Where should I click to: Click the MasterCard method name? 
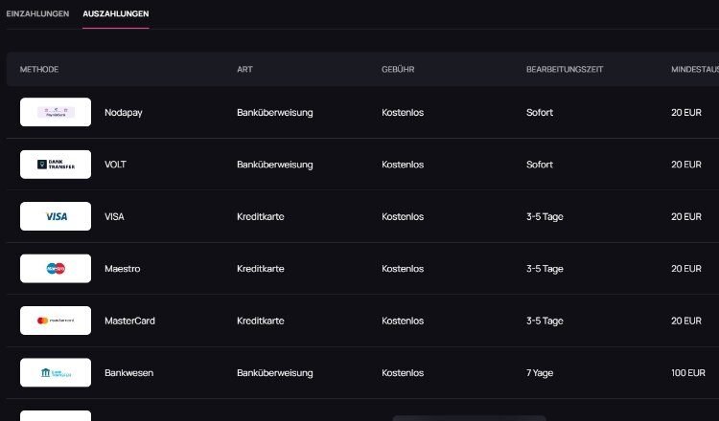[x=129, y=321]
